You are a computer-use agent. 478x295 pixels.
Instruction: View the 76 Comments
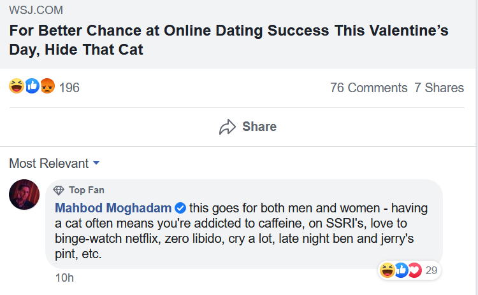368,88
